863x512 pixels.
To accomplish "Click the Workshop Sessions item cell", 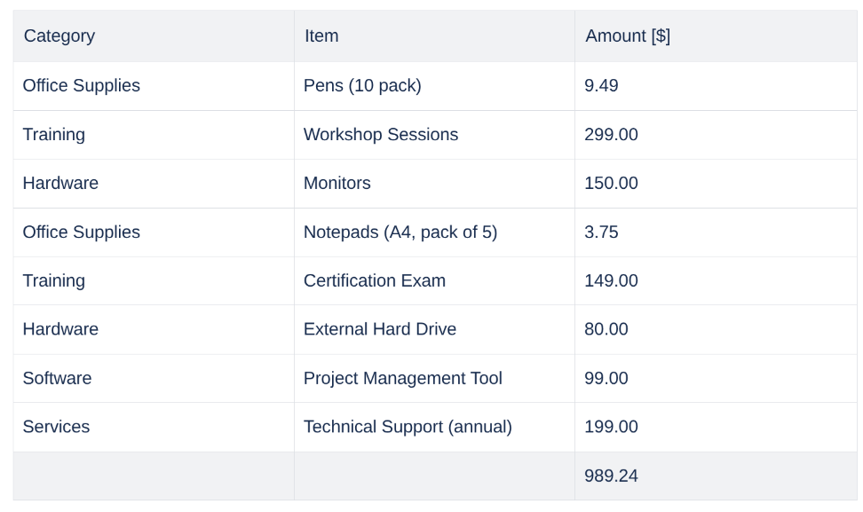I will click(381, 135).
